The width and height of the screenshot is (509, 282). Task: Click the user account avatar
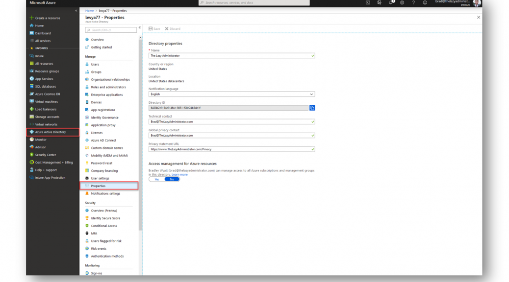pos(477,3)
